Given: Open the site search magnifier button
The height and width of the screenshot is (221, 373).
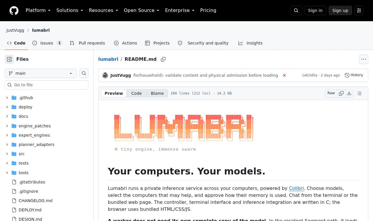Looking at the screenshot, I should 296,10.
